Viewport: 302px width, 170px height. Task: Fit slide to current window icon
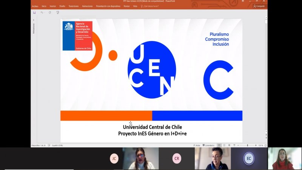[x=266, y=145]
